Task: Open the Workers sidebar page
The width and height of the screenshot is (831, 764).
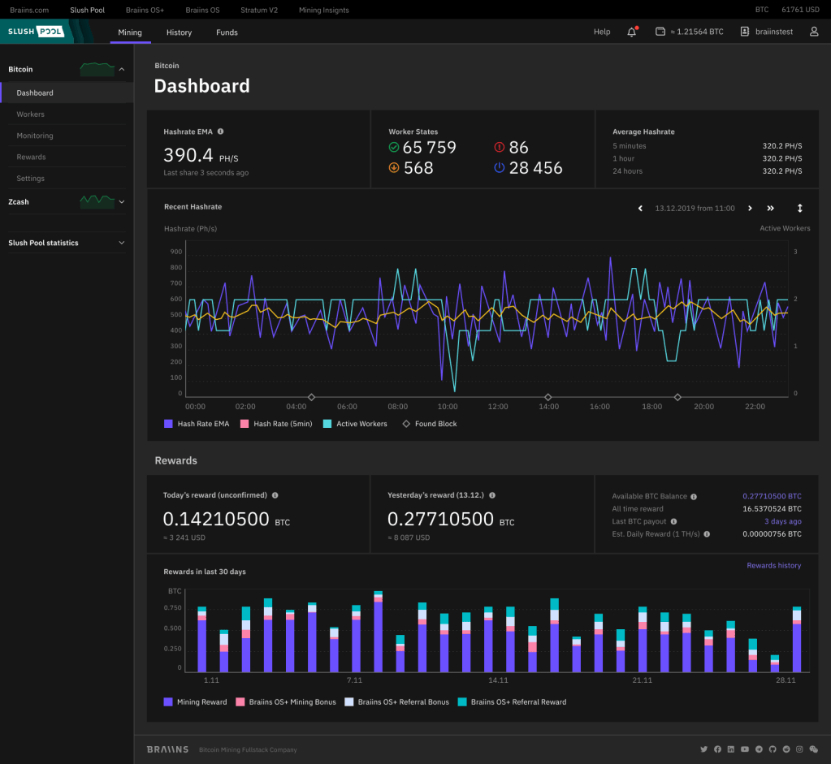Action: point(67,114)
